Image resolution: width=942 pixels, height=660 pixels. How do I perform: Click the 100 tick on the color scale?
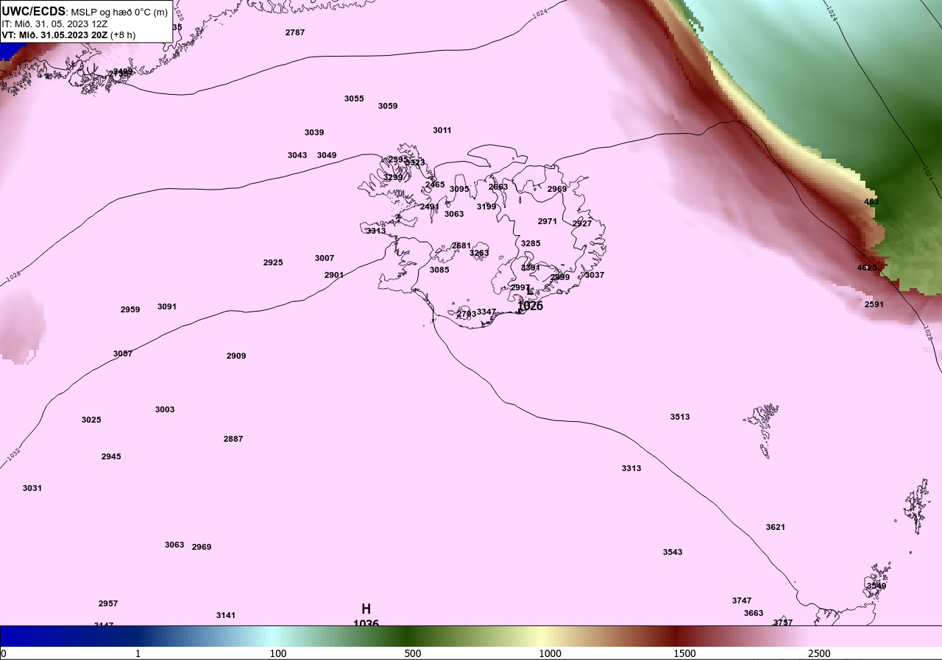(278, 653)
